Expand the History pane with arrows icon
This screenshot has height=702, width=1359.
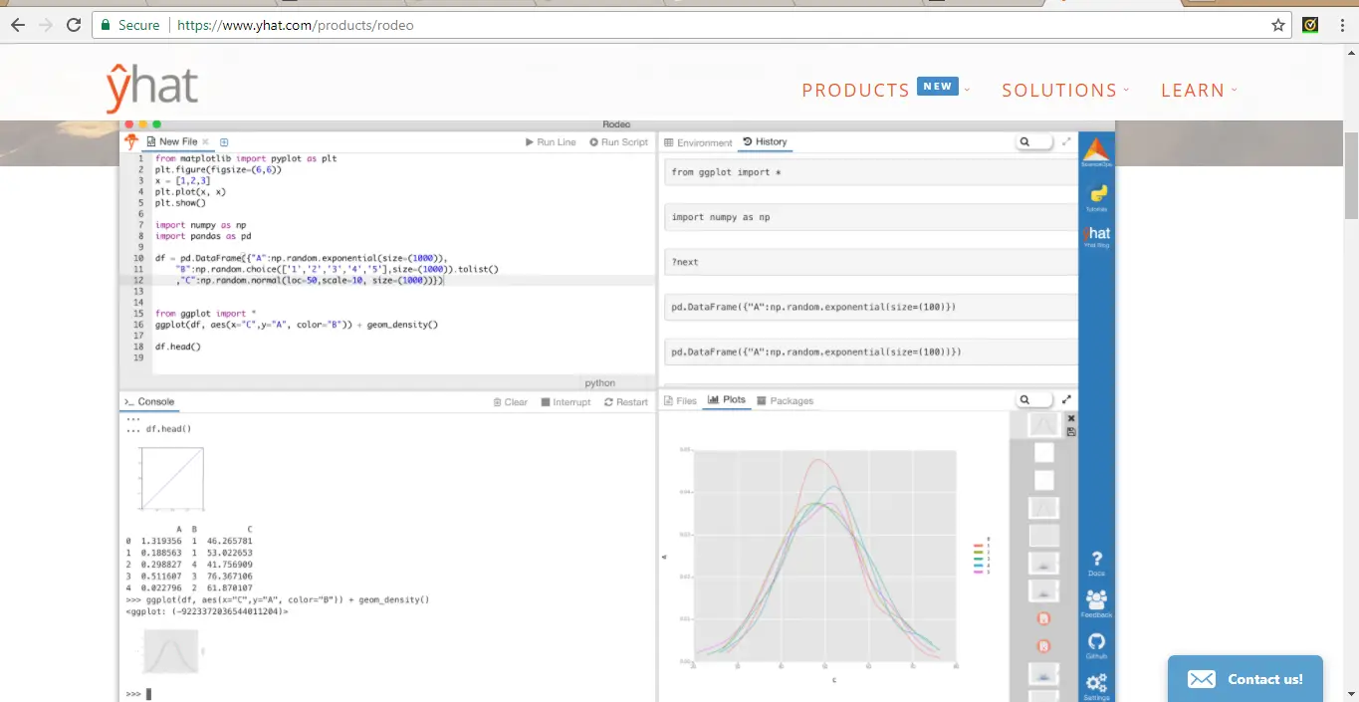click(1066, 142)
